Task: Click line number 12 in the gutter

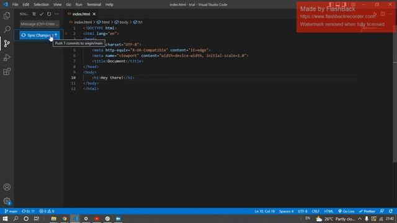Action: (73, 89)
